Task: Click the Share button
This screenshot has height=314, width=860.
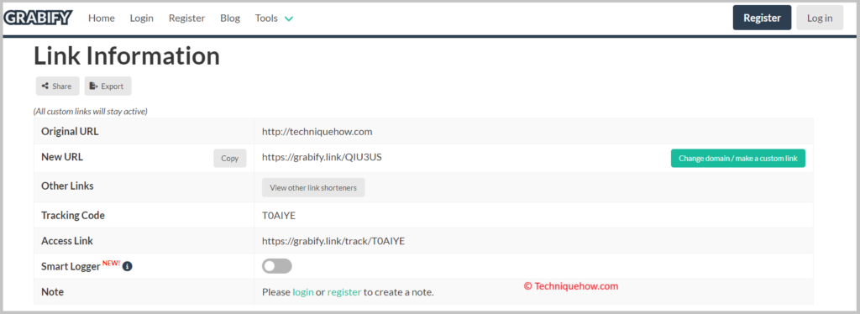Action: [58, 86]
